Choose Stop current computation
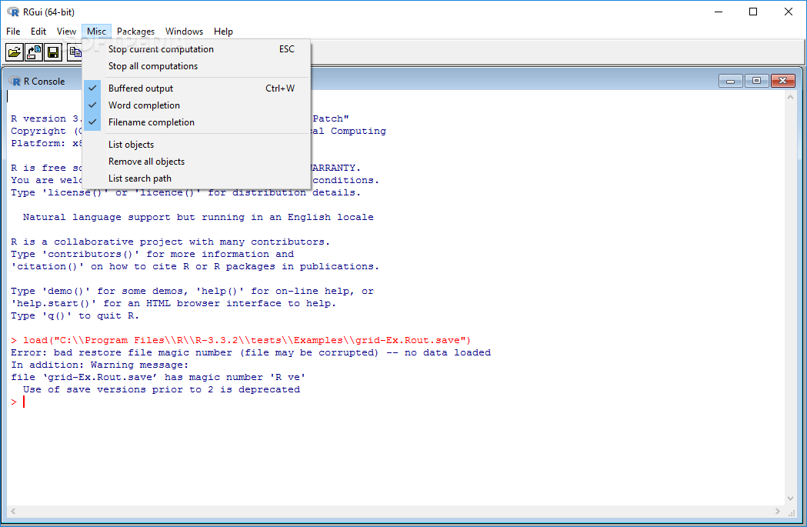This screenshot has width=807, height=527. coord(197,49)
